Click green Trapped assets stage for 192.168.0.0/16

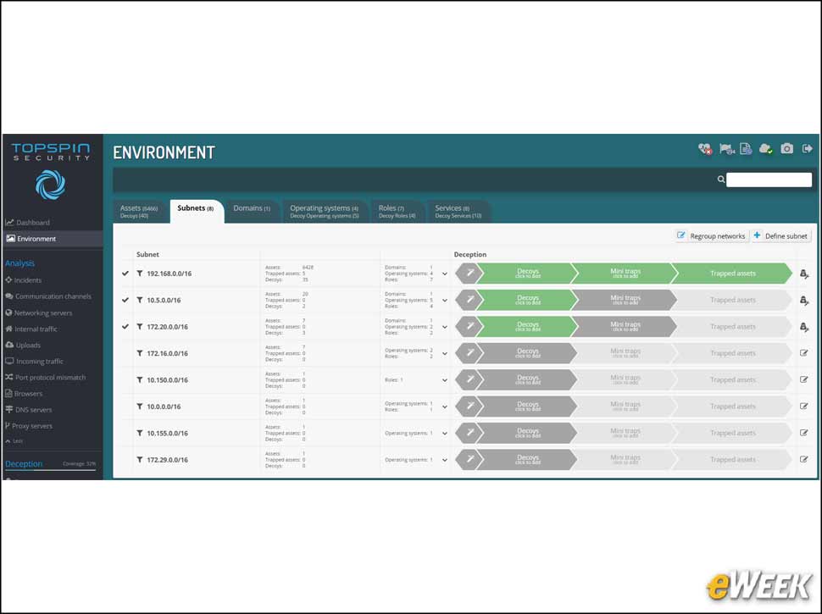coord(733,273)
